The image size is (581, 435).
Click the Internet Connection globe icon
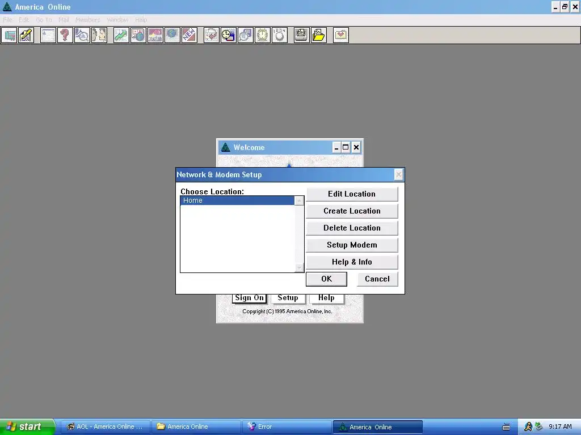click(x=172, y=35)
